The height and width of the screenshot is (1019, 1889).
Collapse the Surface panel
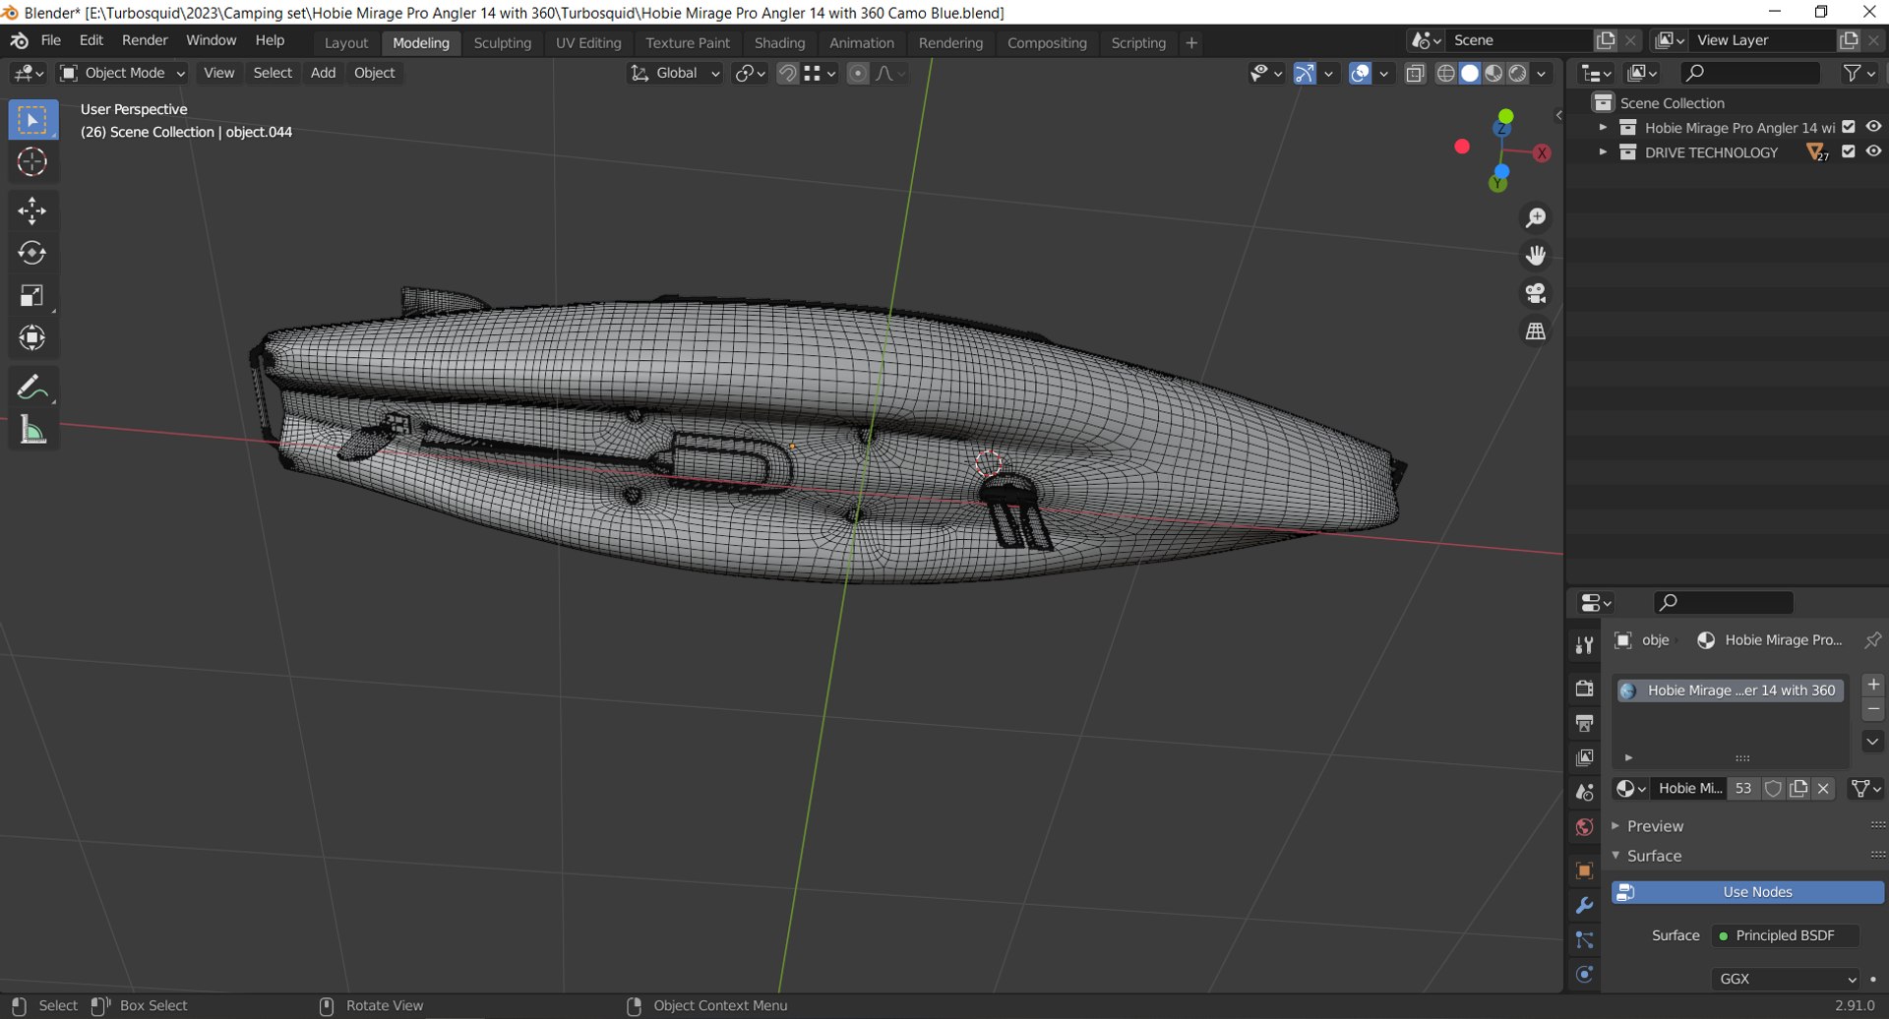[1654, 856]
